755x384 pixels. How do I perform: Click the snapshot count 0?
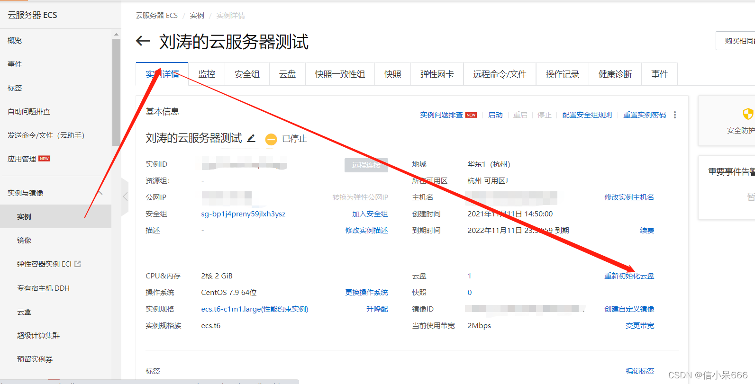(470, 293)
